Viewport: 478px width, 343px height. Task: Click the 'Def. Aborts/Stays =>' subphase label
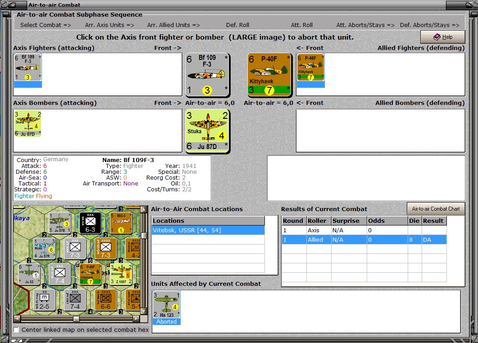(429, 25)
